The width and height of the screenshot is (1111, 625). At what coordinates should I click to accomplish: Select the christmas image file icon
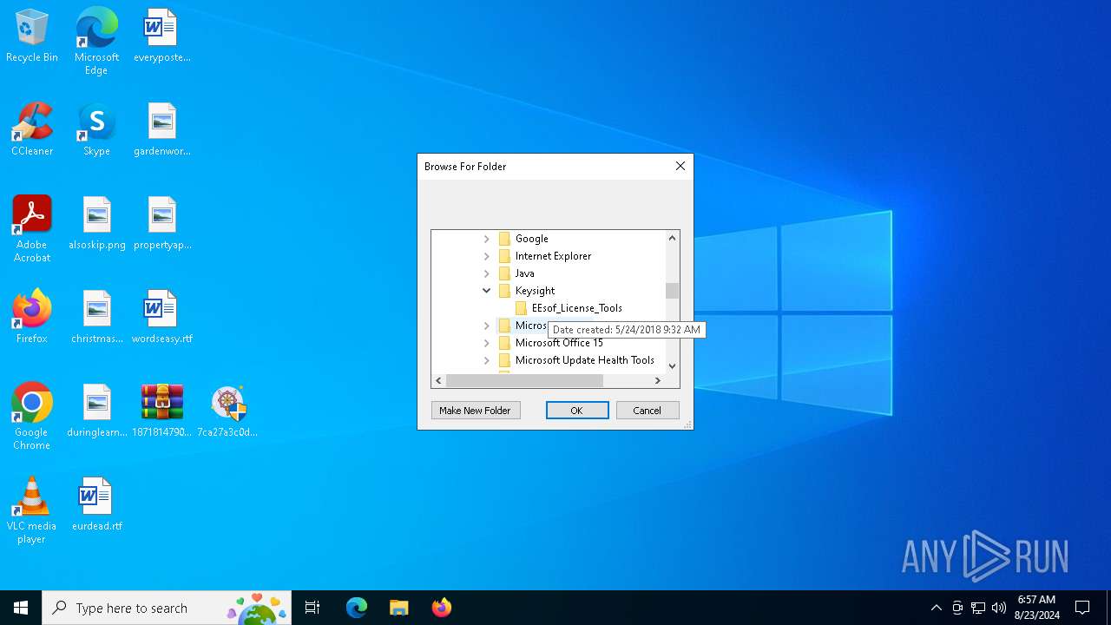[x=96, y=318]
